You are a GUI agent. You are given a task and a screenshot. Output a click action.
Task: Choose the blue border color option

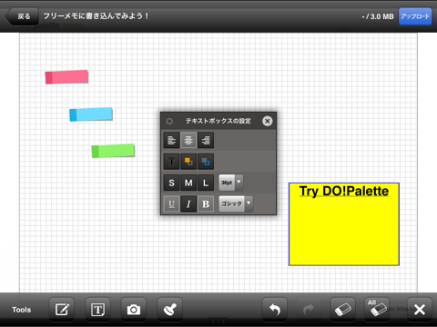(206, 162)
